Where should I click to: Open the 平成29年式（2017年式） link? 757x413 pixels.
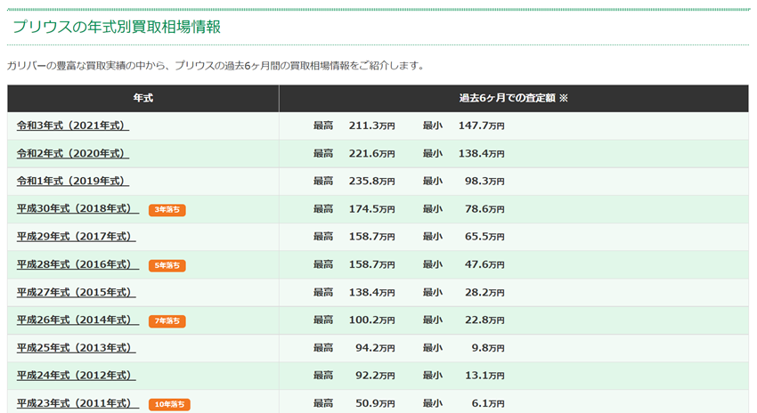click(76, 237)
